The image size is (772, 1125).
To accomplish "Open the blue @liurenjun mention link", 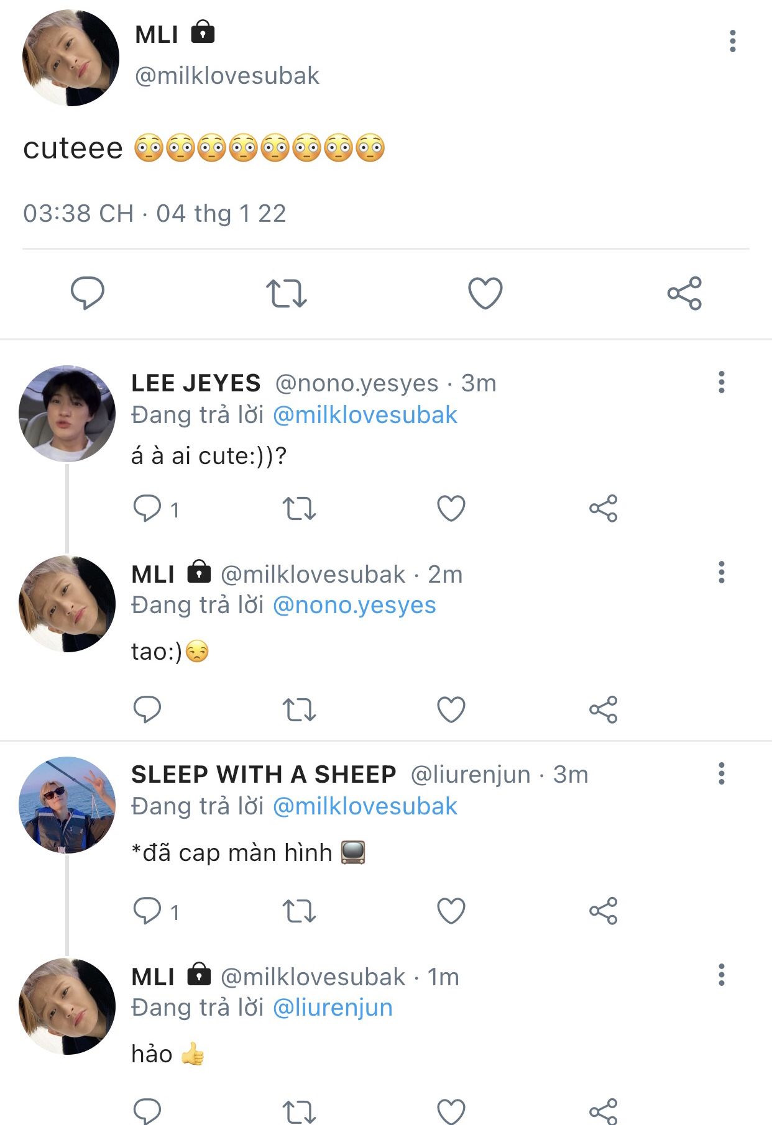I will (x=333, y=1008).
